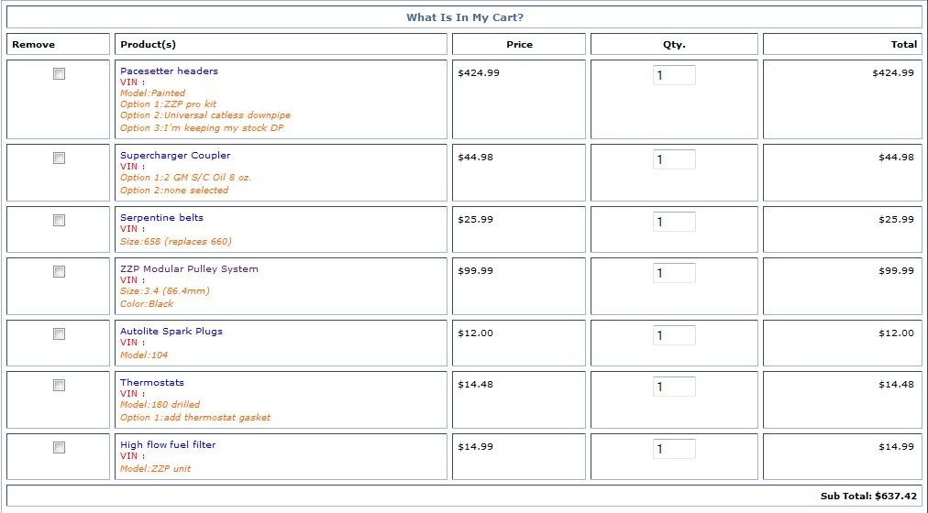Click quantity field for Pacesetter headers
The width and height of the screenshot is (928, 513).
coord(673,75)
